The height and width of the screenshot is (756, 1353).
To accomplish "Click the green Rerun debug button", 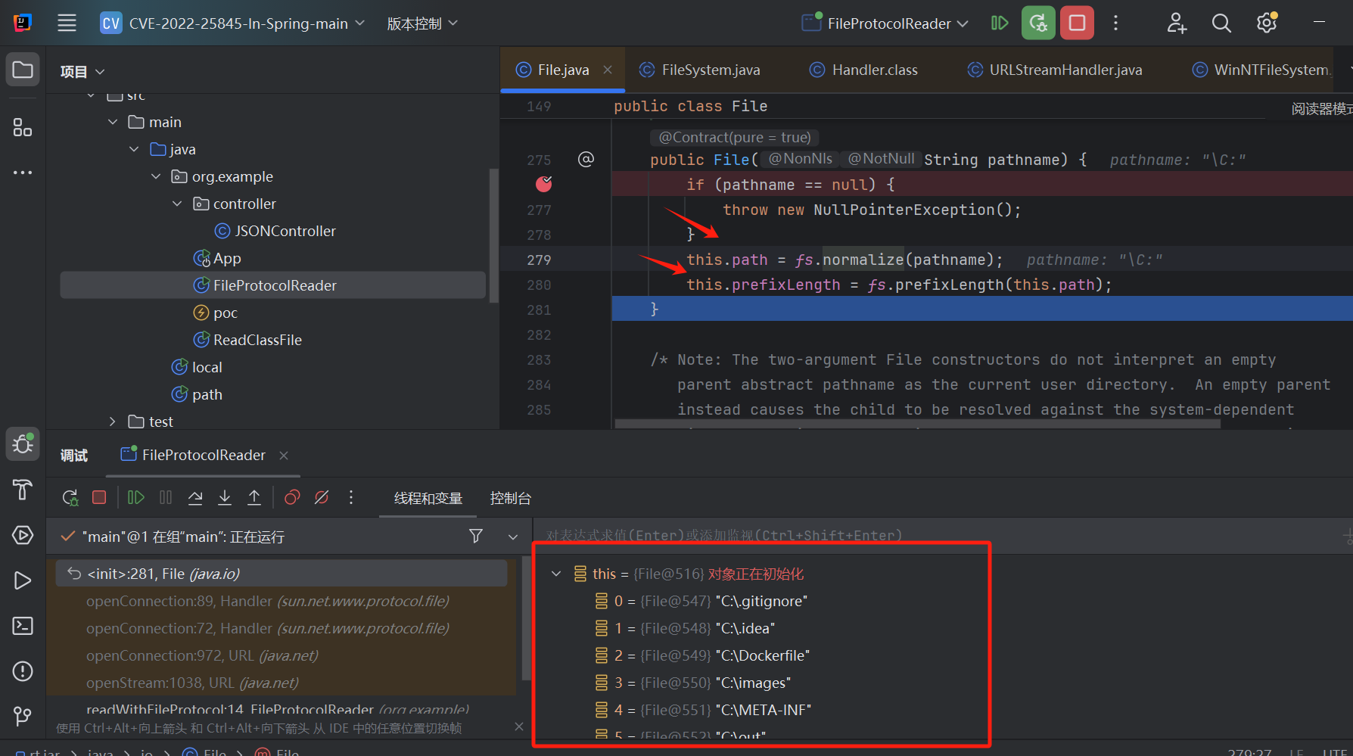I will (1038, 23).
